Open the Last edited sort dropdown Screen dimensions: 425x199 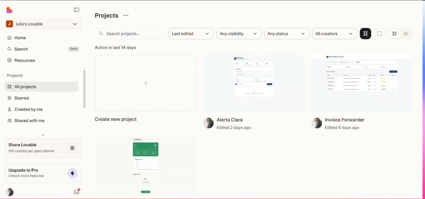(x=191, y=34)
